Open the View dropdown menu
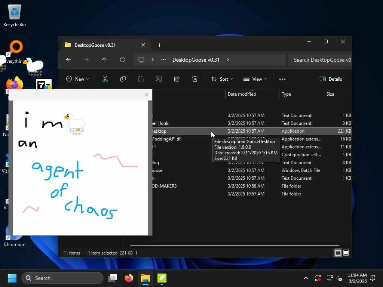Viewport: 383px width, 287px height. point(255,79)
